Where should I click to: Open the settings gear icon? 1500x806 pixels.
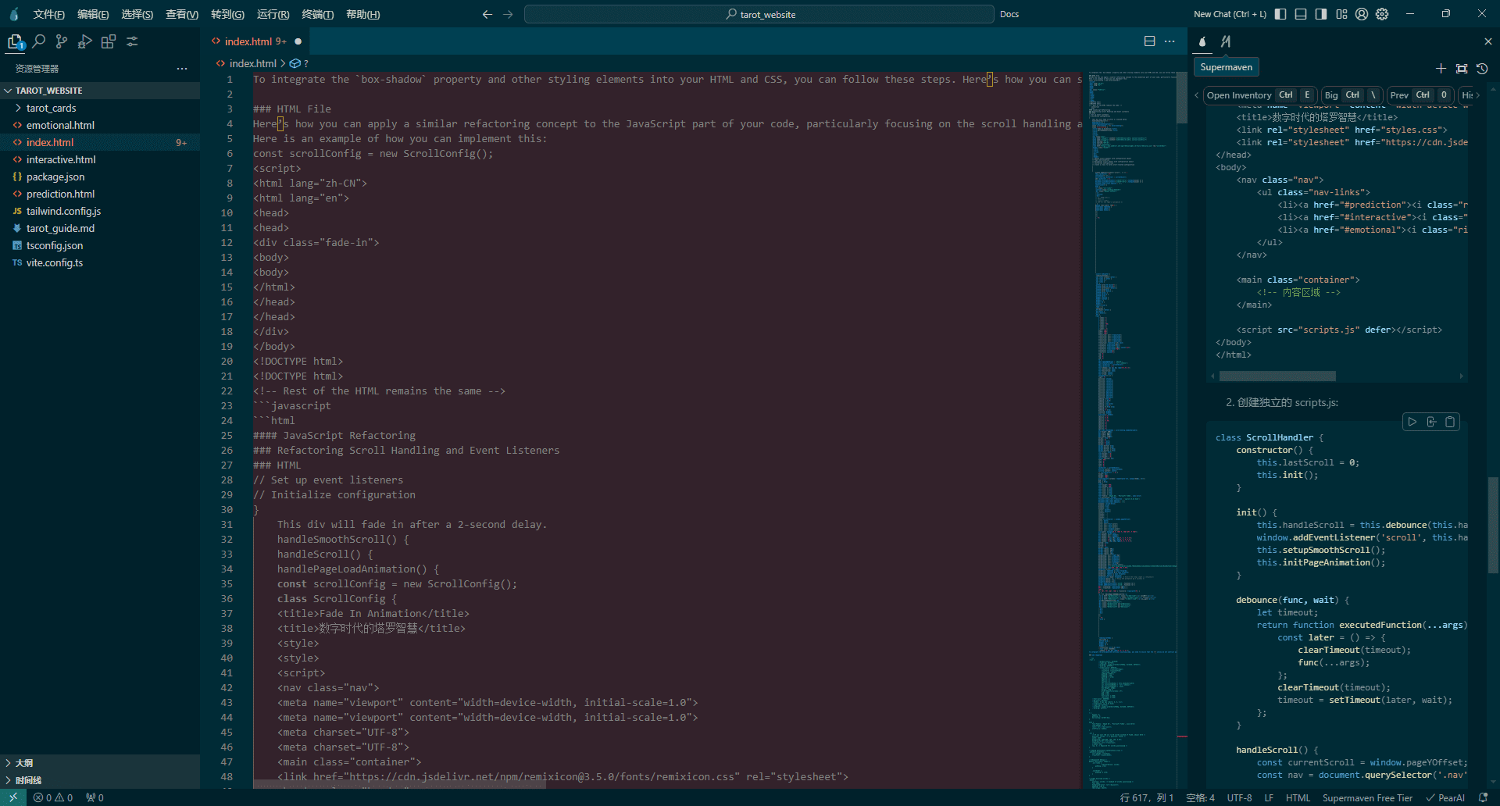[x=1382, y=14]
